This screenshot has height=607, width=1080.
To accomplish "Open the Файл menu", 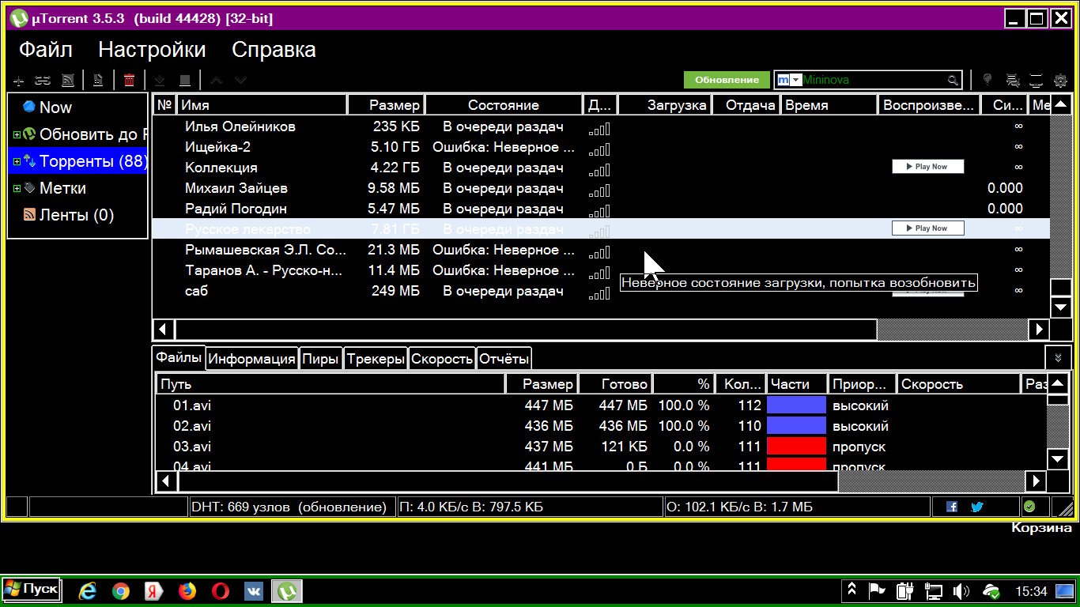I will [46, 50].
